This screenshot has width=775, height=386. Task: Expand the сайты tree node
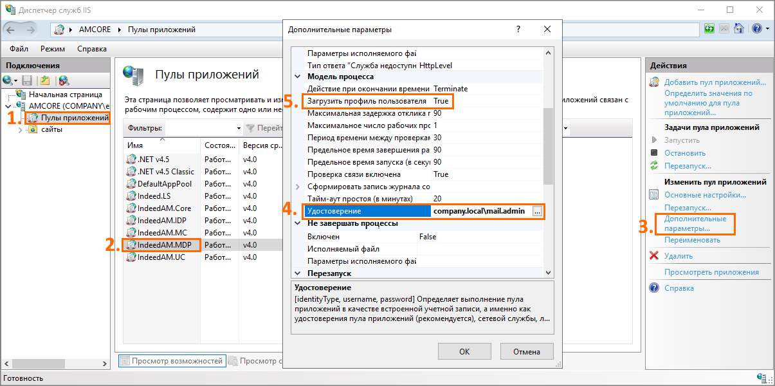(x=20, y=130)
